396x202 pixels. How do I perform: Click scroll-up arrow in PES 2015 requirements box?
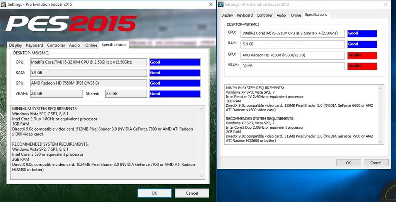pyautogui.click(x=201, y=109)
